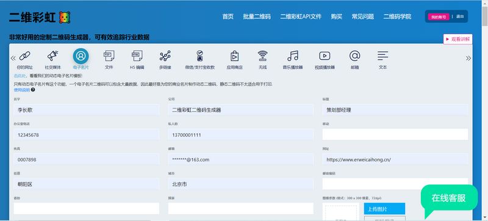Viewport: 488px width, 221px height.
Task: Click the street field 朝阳区
Action: (86, 184)
